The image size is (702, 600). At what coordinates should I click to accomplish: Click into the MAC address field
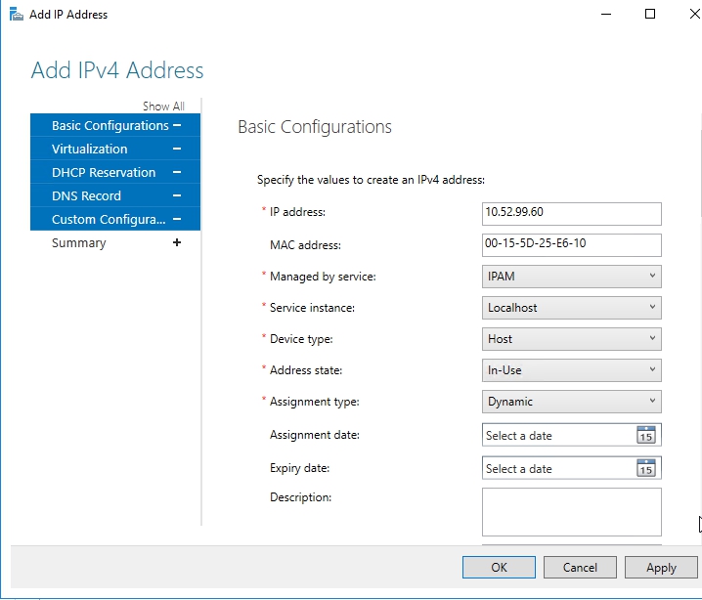[x=572, y=245]
